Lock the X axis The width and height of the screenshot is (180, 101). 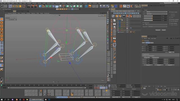(2, 43)
